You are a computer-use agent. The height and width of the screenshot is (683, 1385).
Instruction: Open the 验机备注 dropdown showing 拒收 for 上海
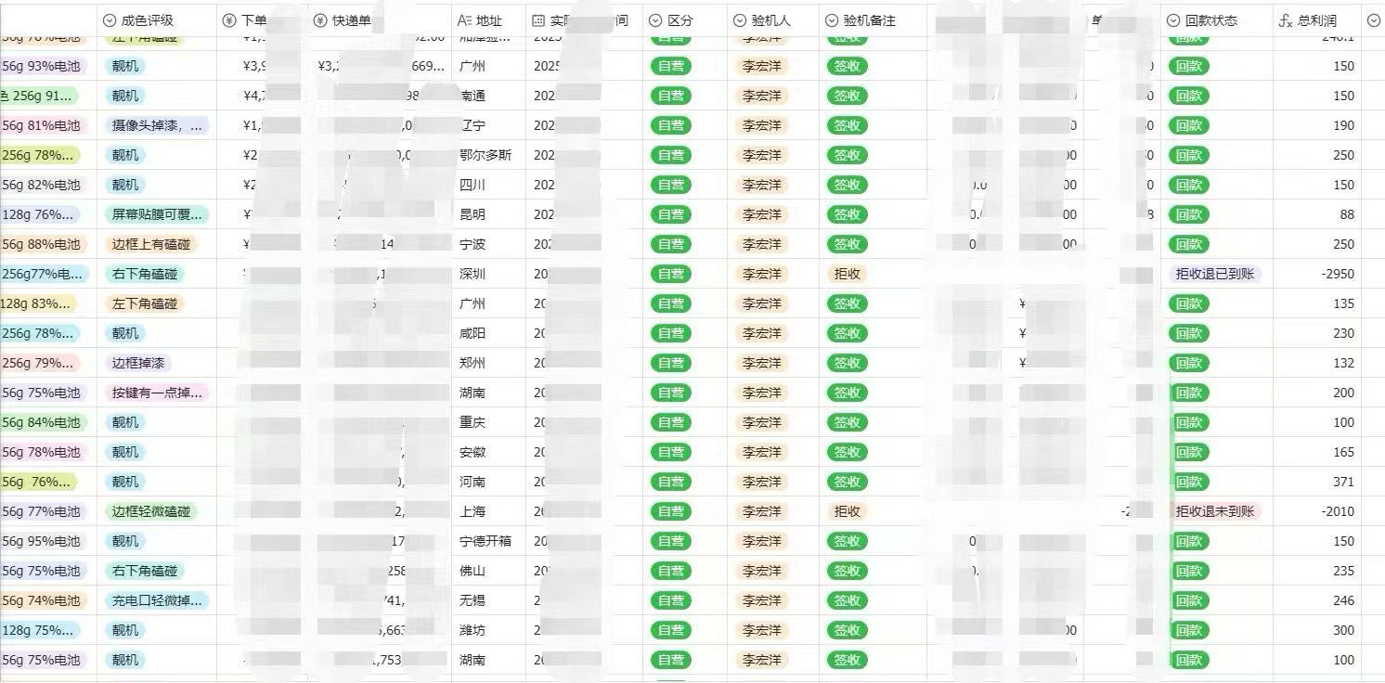pyautogui.click(x=845, y=511)
